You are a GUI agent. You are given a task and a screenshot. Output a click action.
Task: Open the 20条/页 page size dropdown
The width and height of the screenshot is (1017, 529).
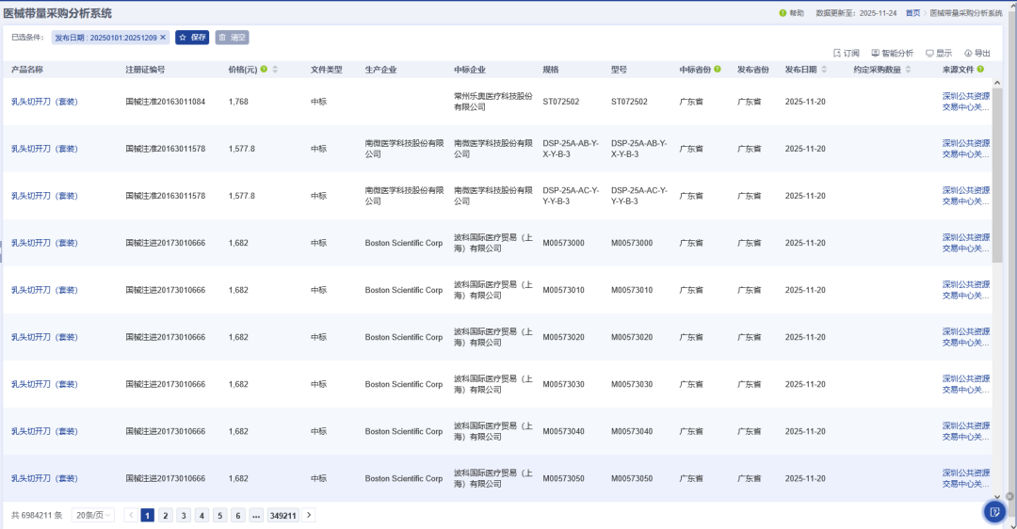(x=92, y=516)
